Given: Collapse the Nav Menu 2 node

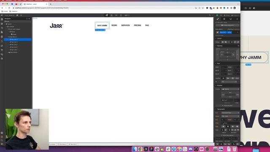Looking at the screenshot, I should pyautogui.click(x=8, y=37).
